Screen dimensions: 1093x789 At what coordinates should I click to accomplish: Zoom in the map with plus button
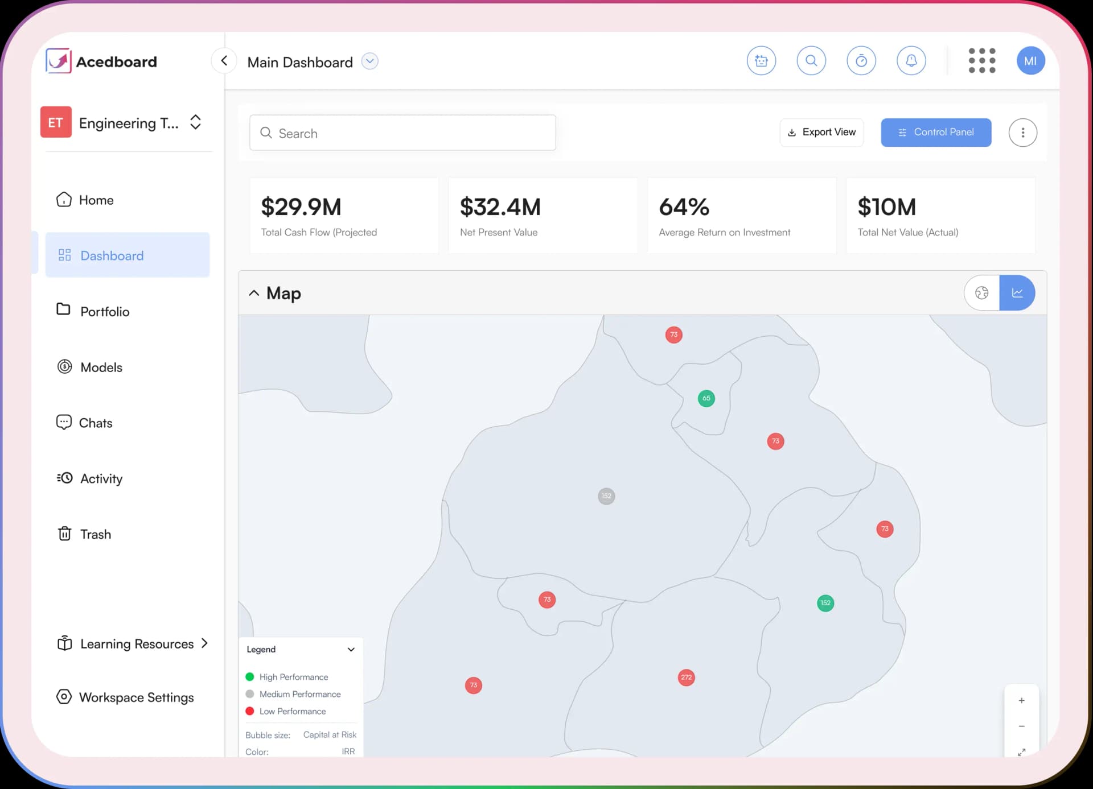click(1022, 700)
